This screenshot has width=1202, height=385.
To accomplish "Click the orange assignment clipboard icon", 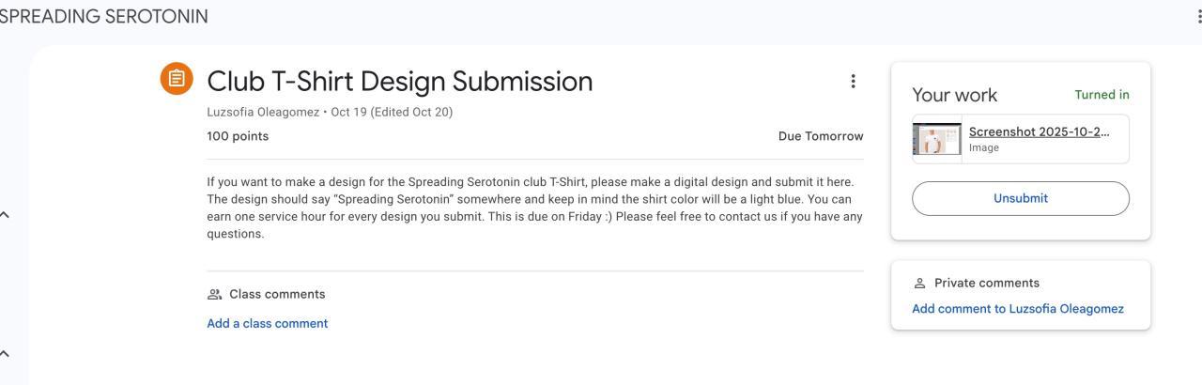I will coord(176,79).
